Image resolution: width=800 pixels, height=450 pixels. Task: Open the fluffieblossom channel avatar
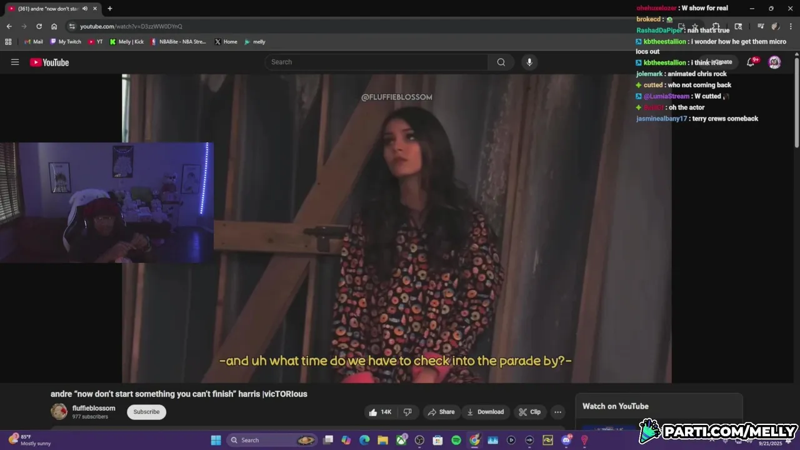[x=59, y=411]
